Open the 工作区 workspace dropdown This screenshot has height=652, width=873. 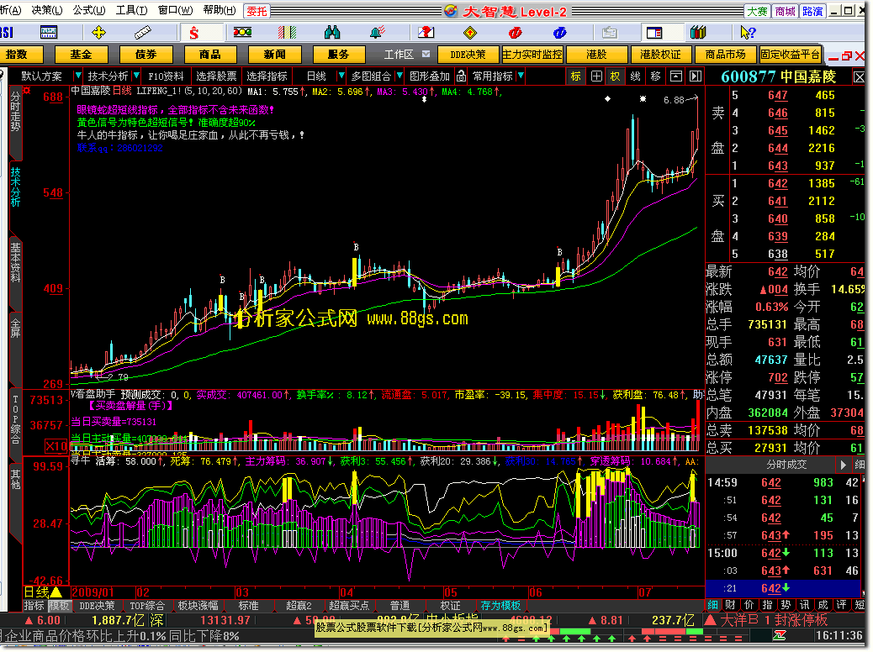point(426,54)
